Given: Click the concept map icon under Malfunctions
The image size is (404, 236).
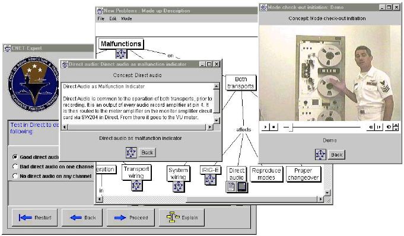Looking at the screenshot, I should click(x=121, y=53).
